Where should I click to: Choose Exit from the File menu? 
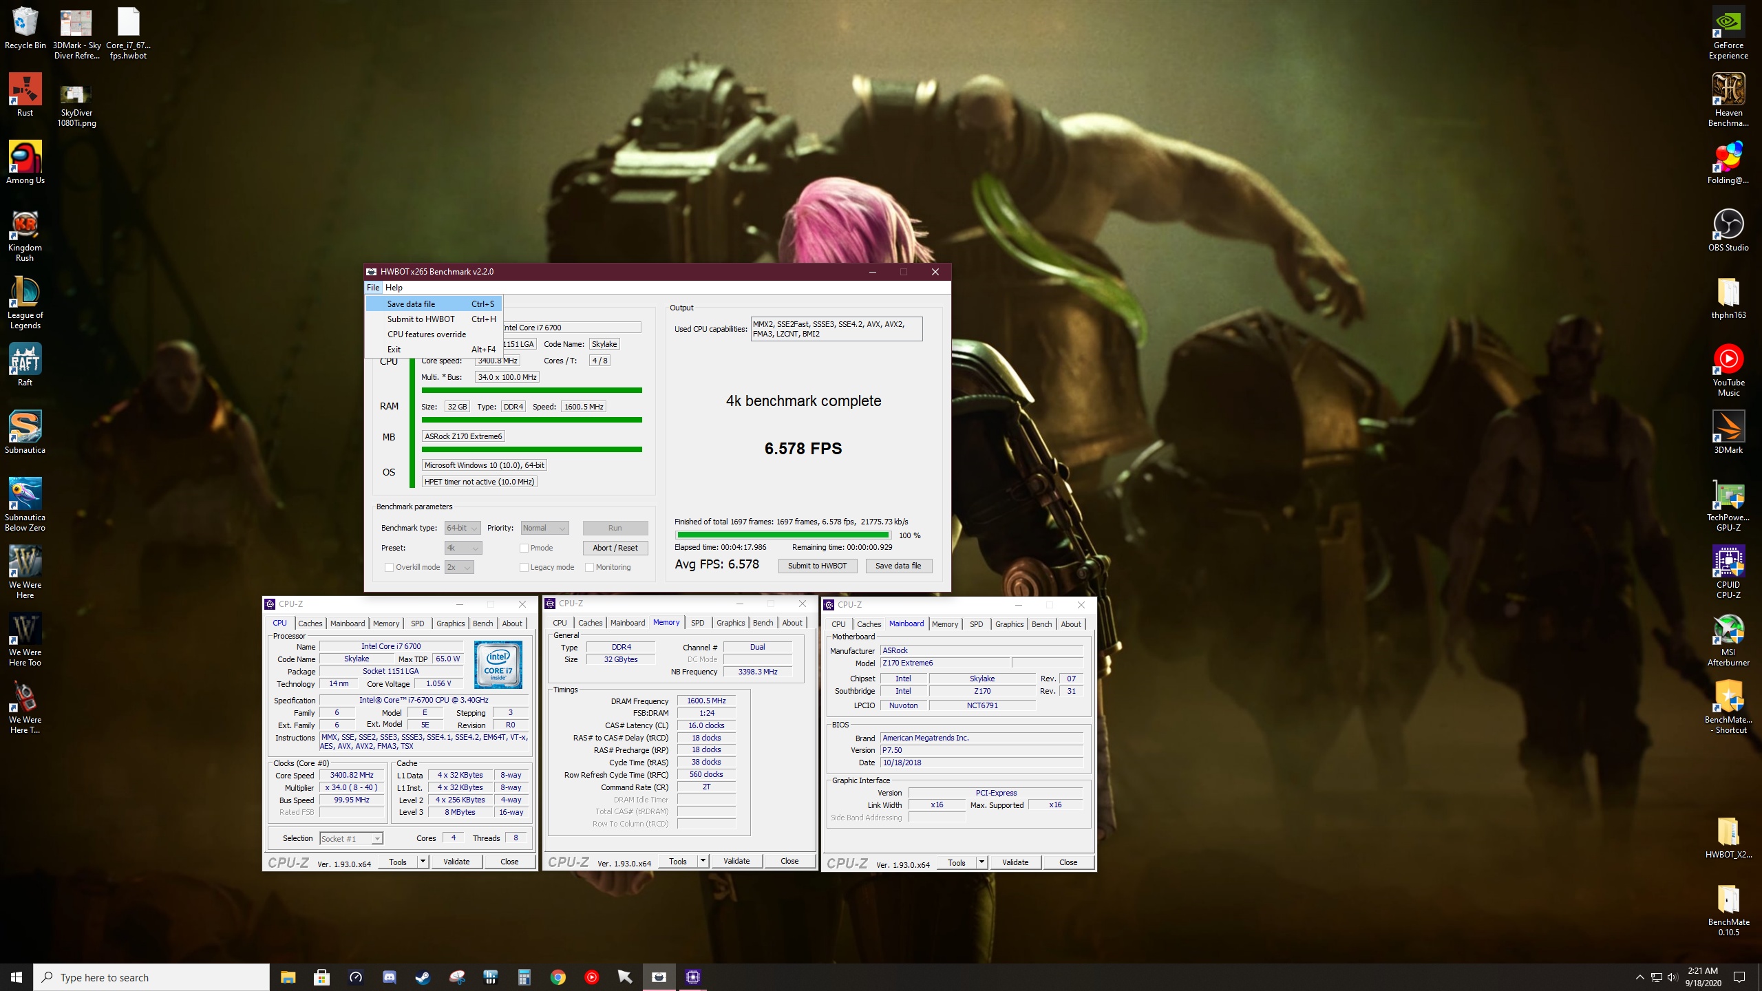click(x=434, y=349)
